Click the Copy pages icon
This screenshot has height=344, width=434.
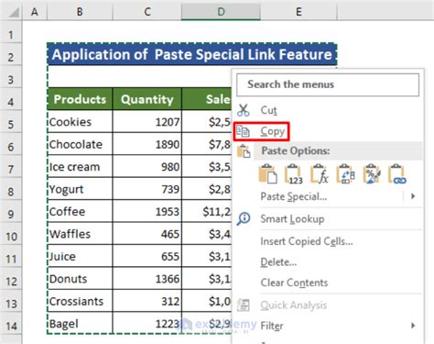click(x=243, y=131)
